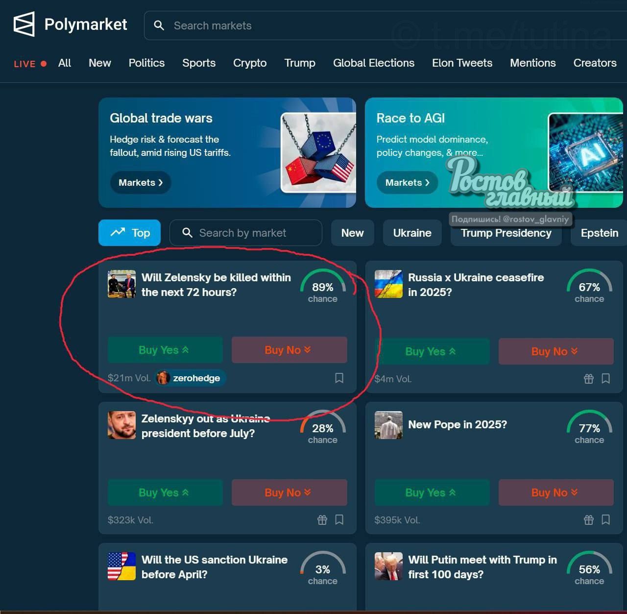Screen dimensions: 627x614
Task: Open Markets button in Global trade wars banner
Action: click(141, 183)
